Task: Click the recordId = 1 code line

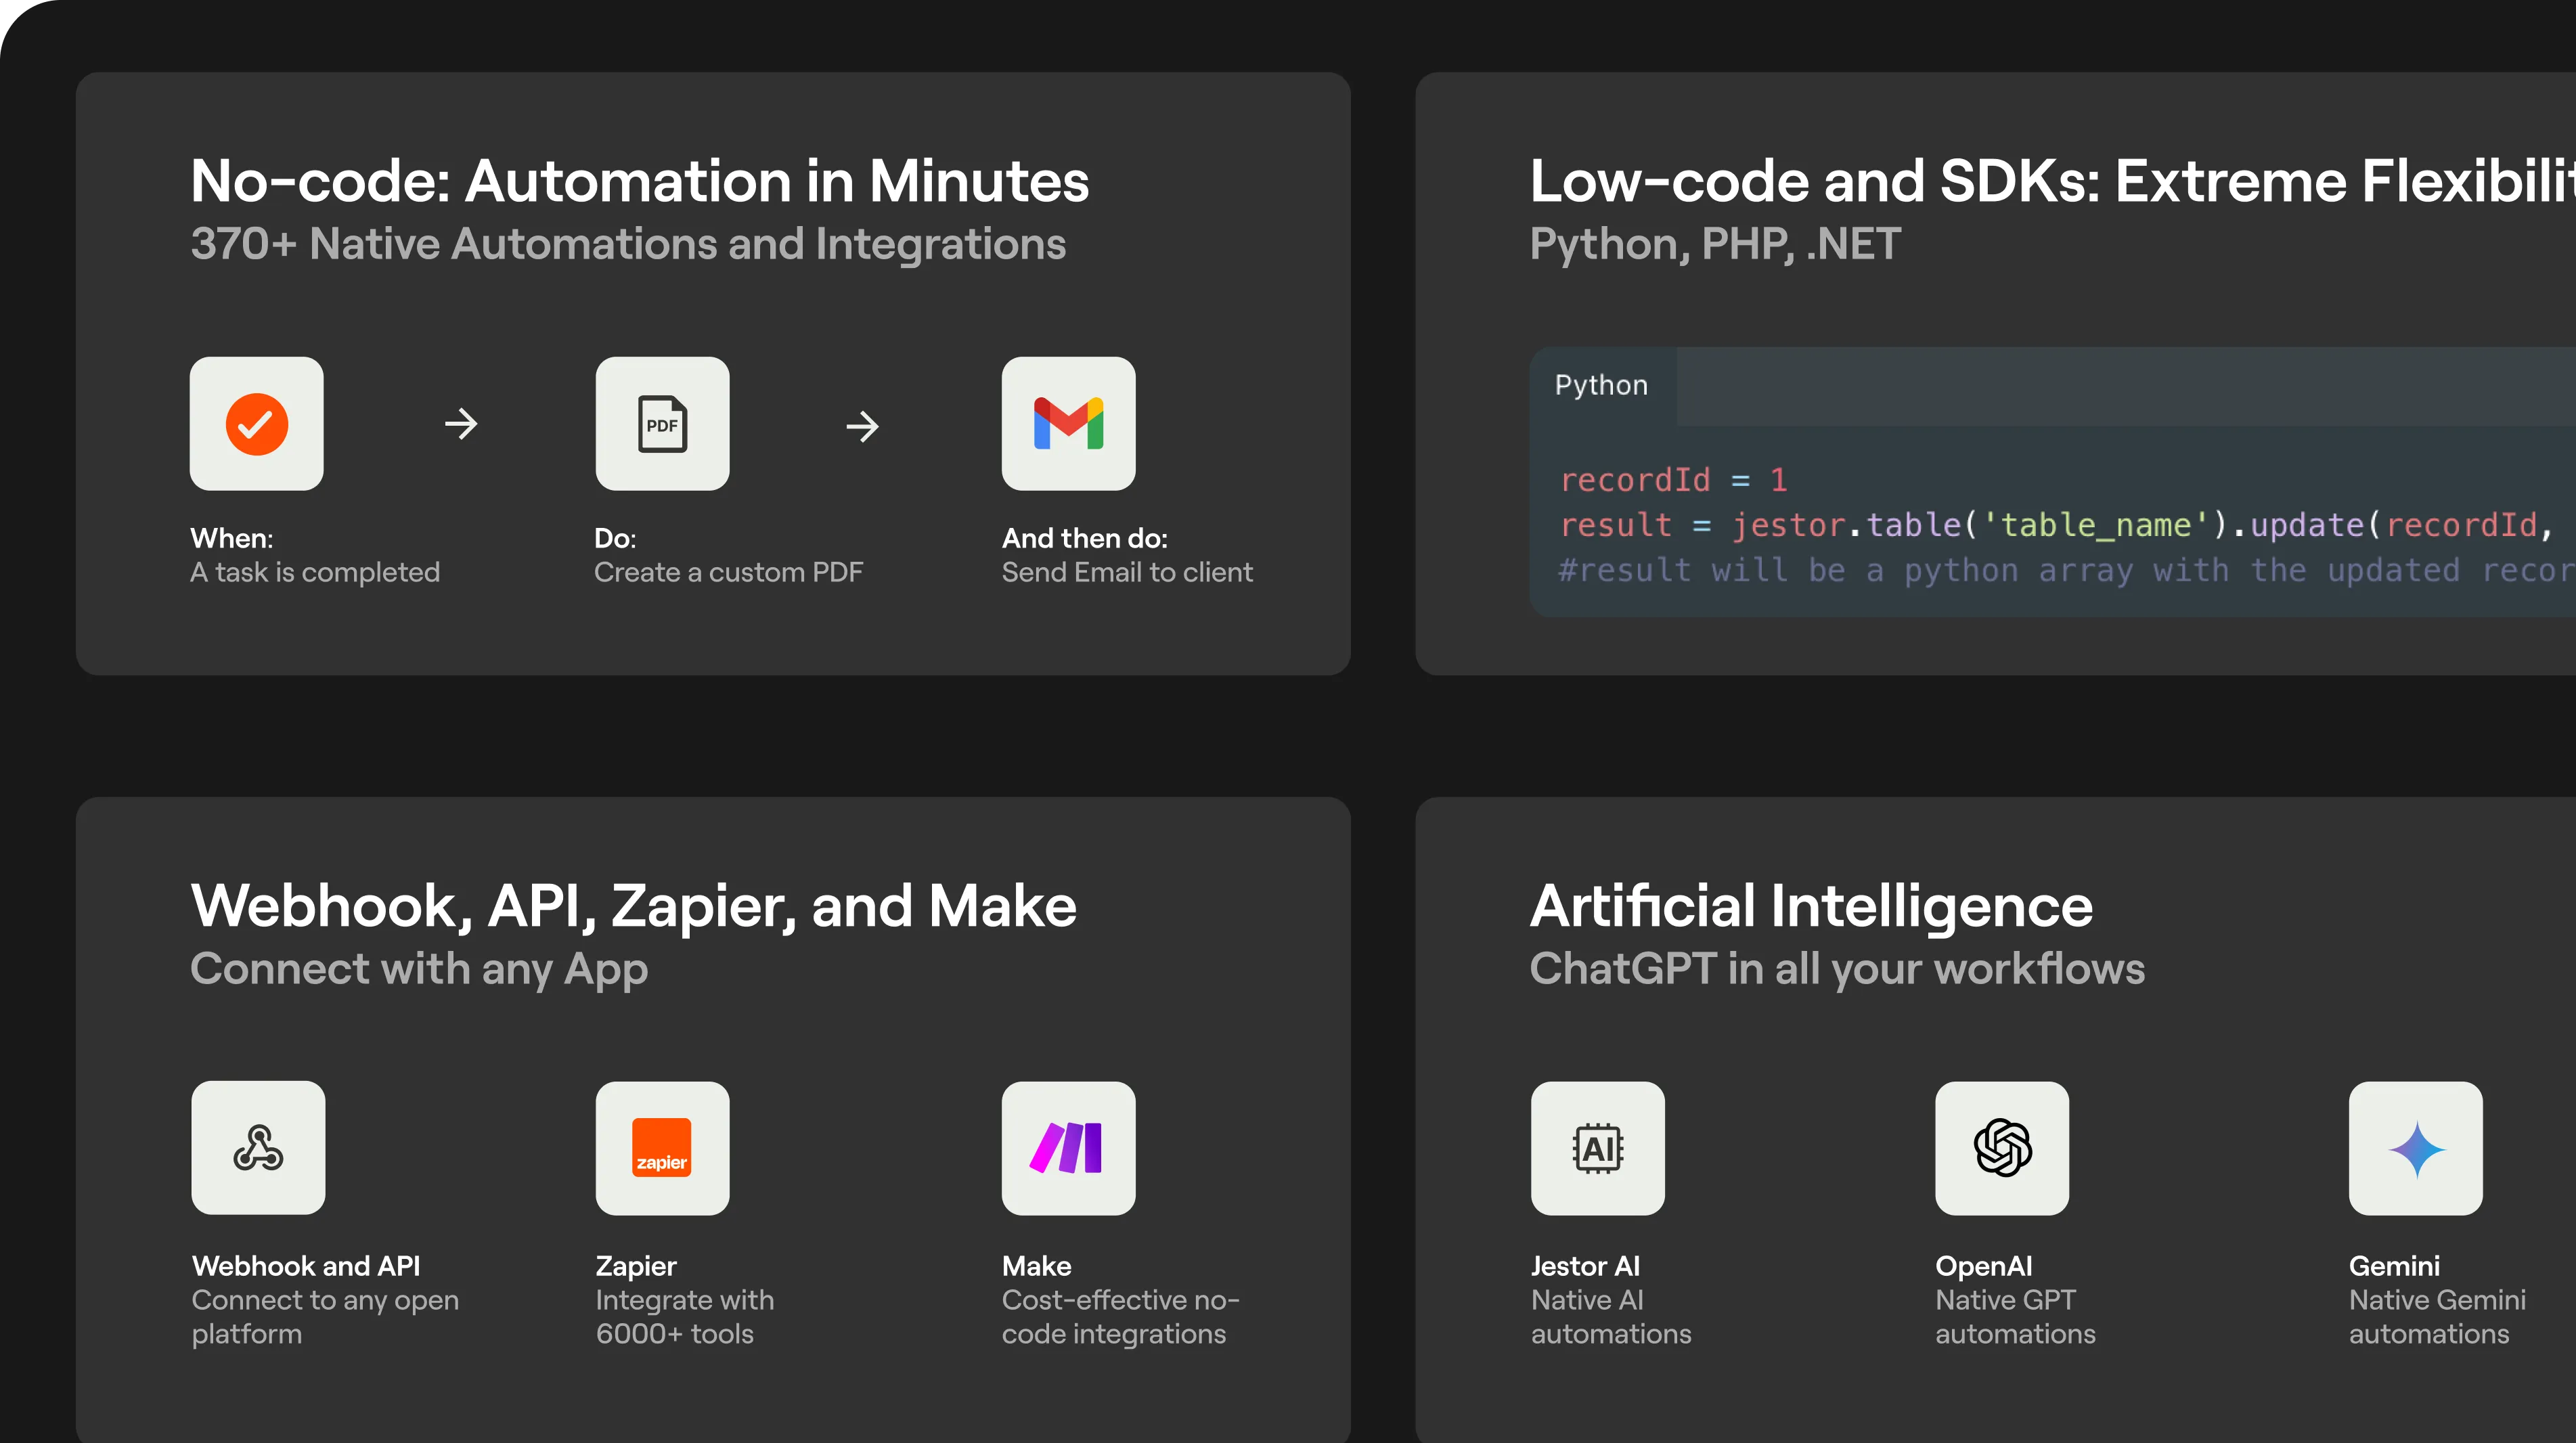Action: point(1673,480)
